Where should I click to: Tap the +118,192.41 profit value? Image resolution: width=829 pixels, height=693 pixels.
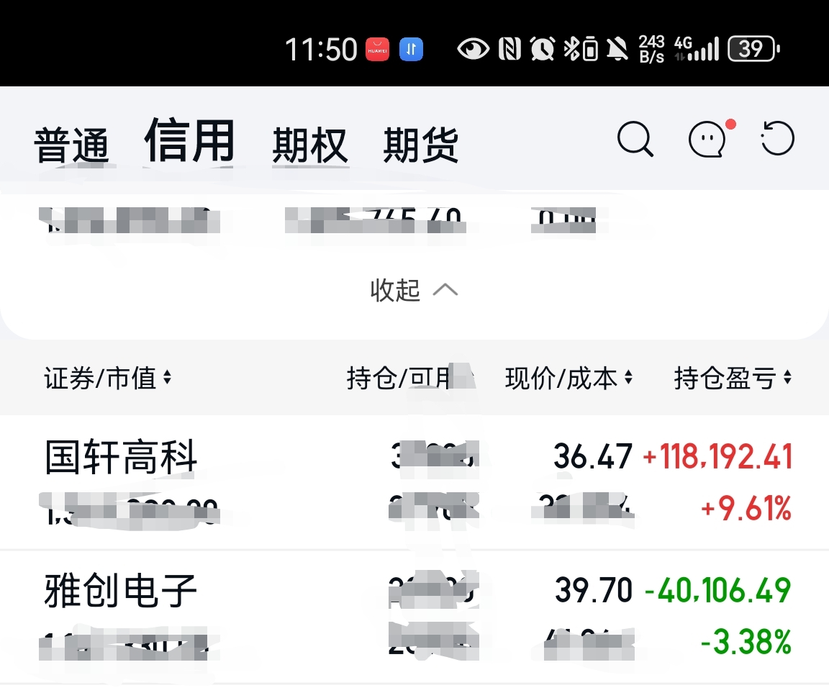(x=717, y=456)
